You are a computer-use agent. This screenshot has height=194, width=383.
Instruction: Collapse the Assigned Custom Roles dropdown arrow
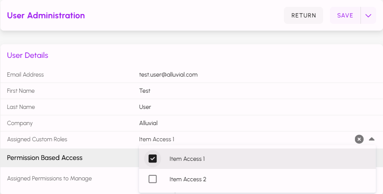coord(372,139)
